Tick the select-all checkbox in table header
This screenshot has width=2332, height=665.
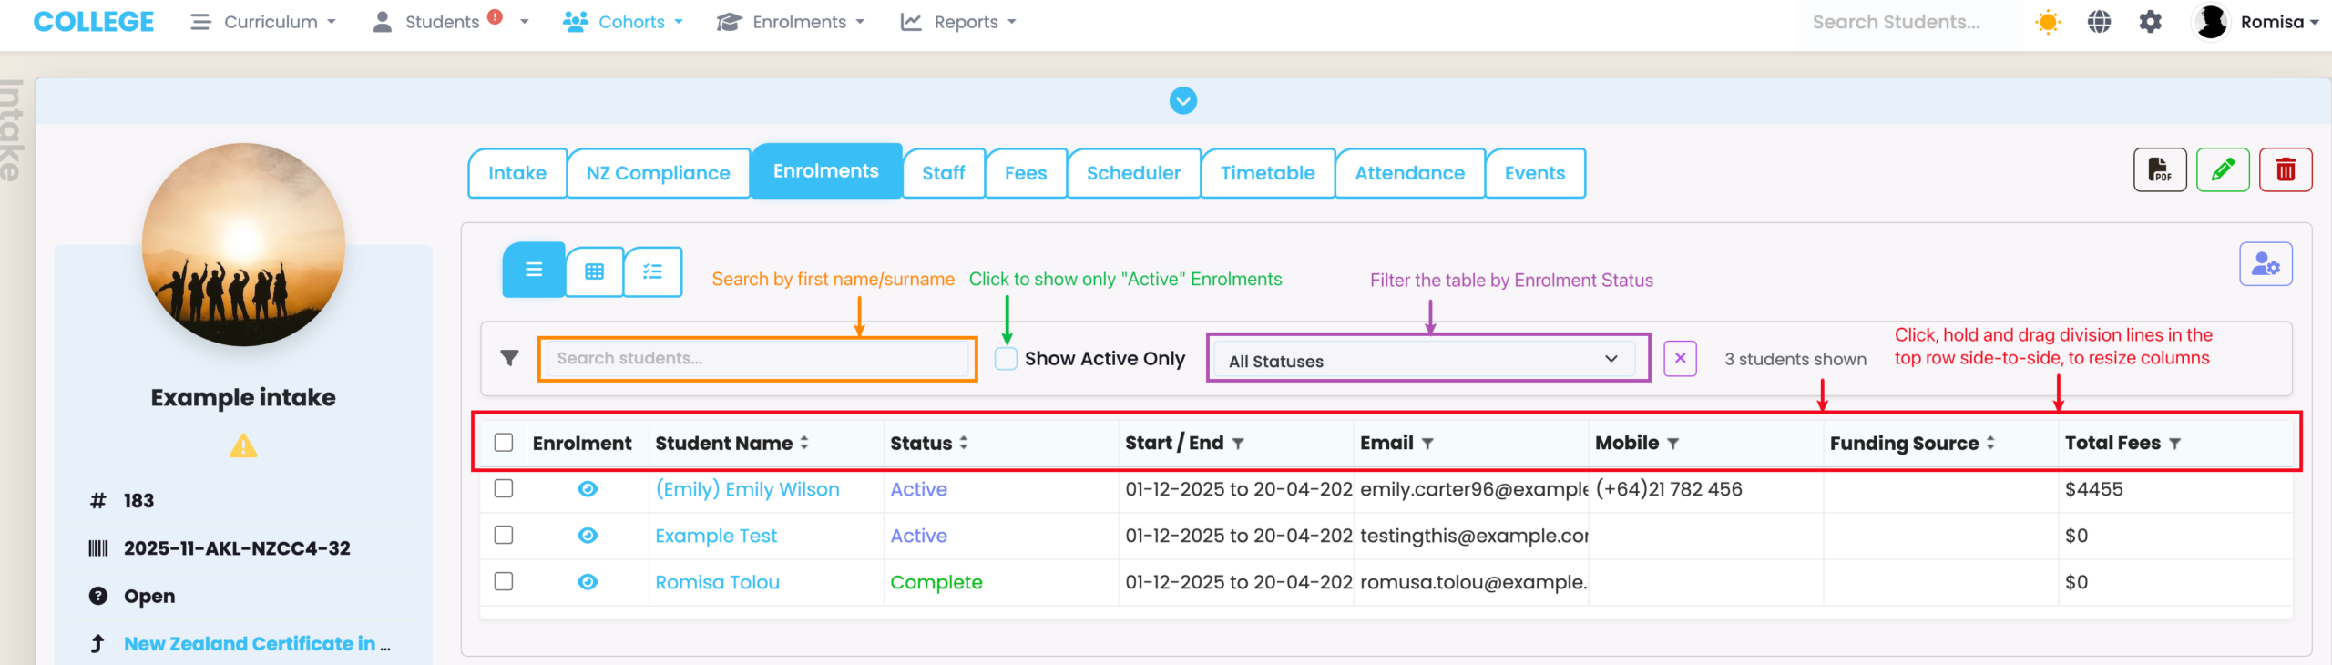point(504,443)
